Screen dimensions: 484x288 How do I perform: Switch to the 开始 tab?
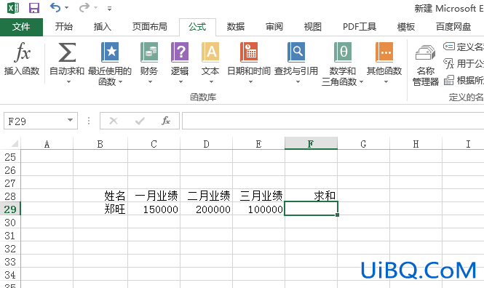coord(64,27)
